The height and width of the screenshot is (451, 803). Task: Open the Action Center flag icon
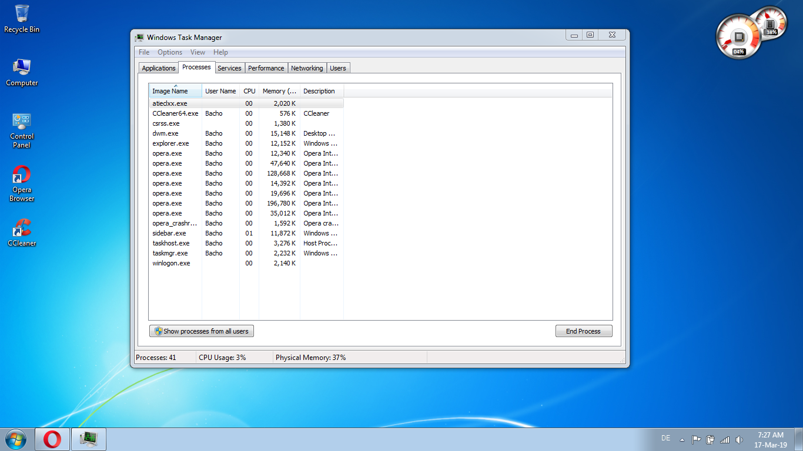pos(696,439)
